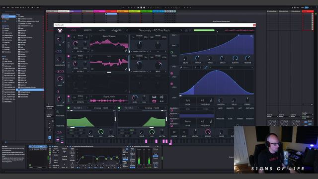The height and width of the screenshot is (179, 318).
Task: Select the LFO 1 tab
Action: coord(174,67)
